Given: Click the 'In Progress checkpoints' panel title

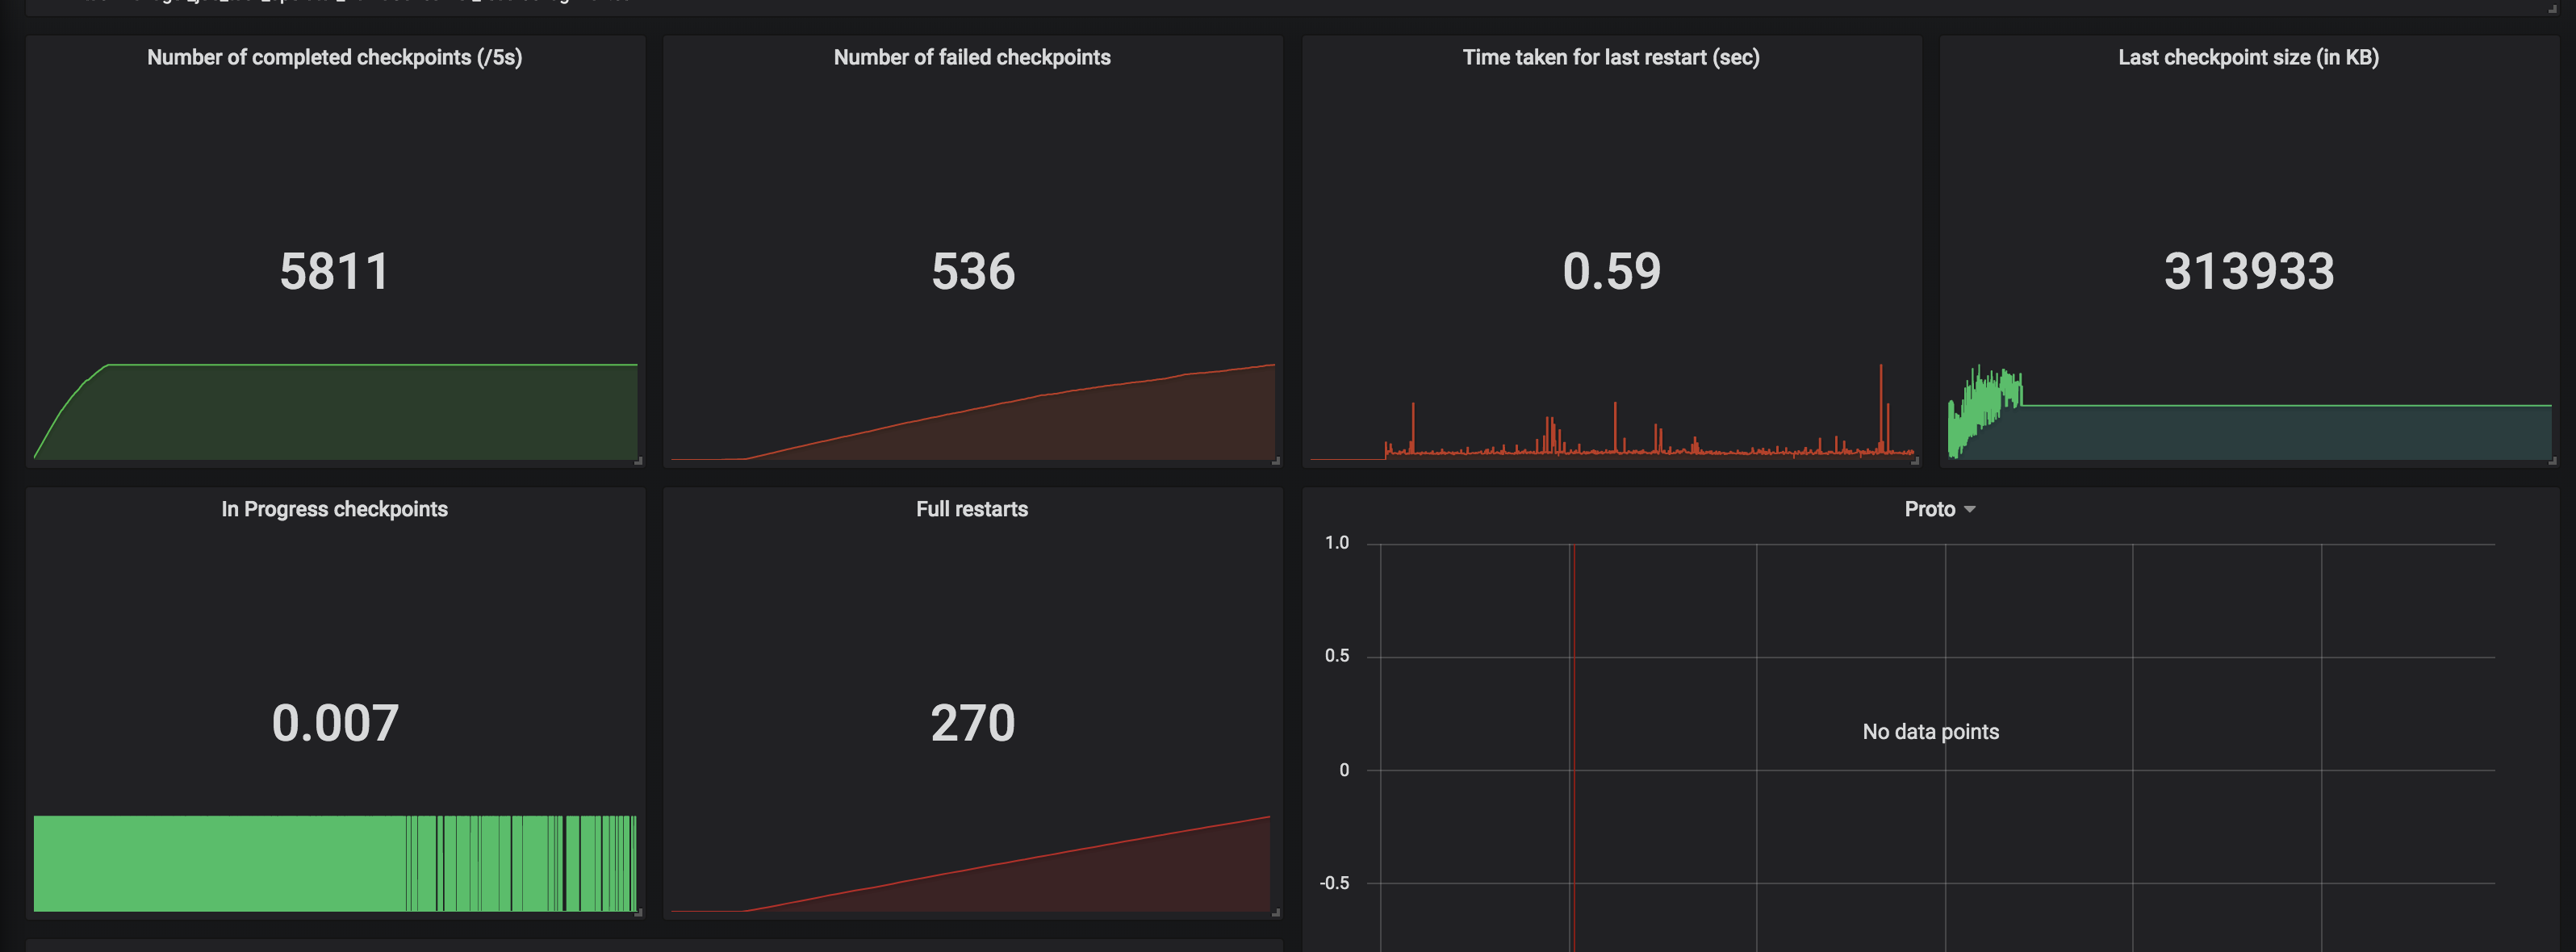Looking at the screenshot, I should coord(334,510).
